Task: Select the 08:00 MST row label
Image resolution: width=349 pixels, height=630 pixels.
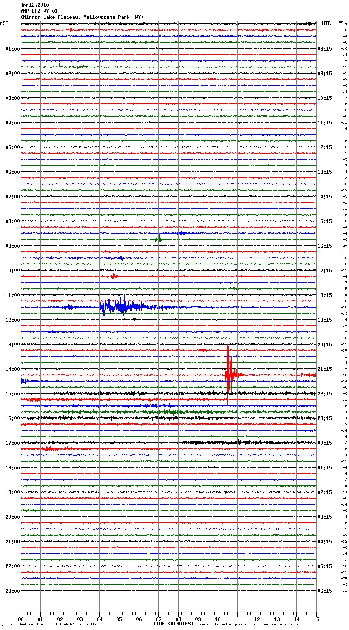Action: pos(13,221)
